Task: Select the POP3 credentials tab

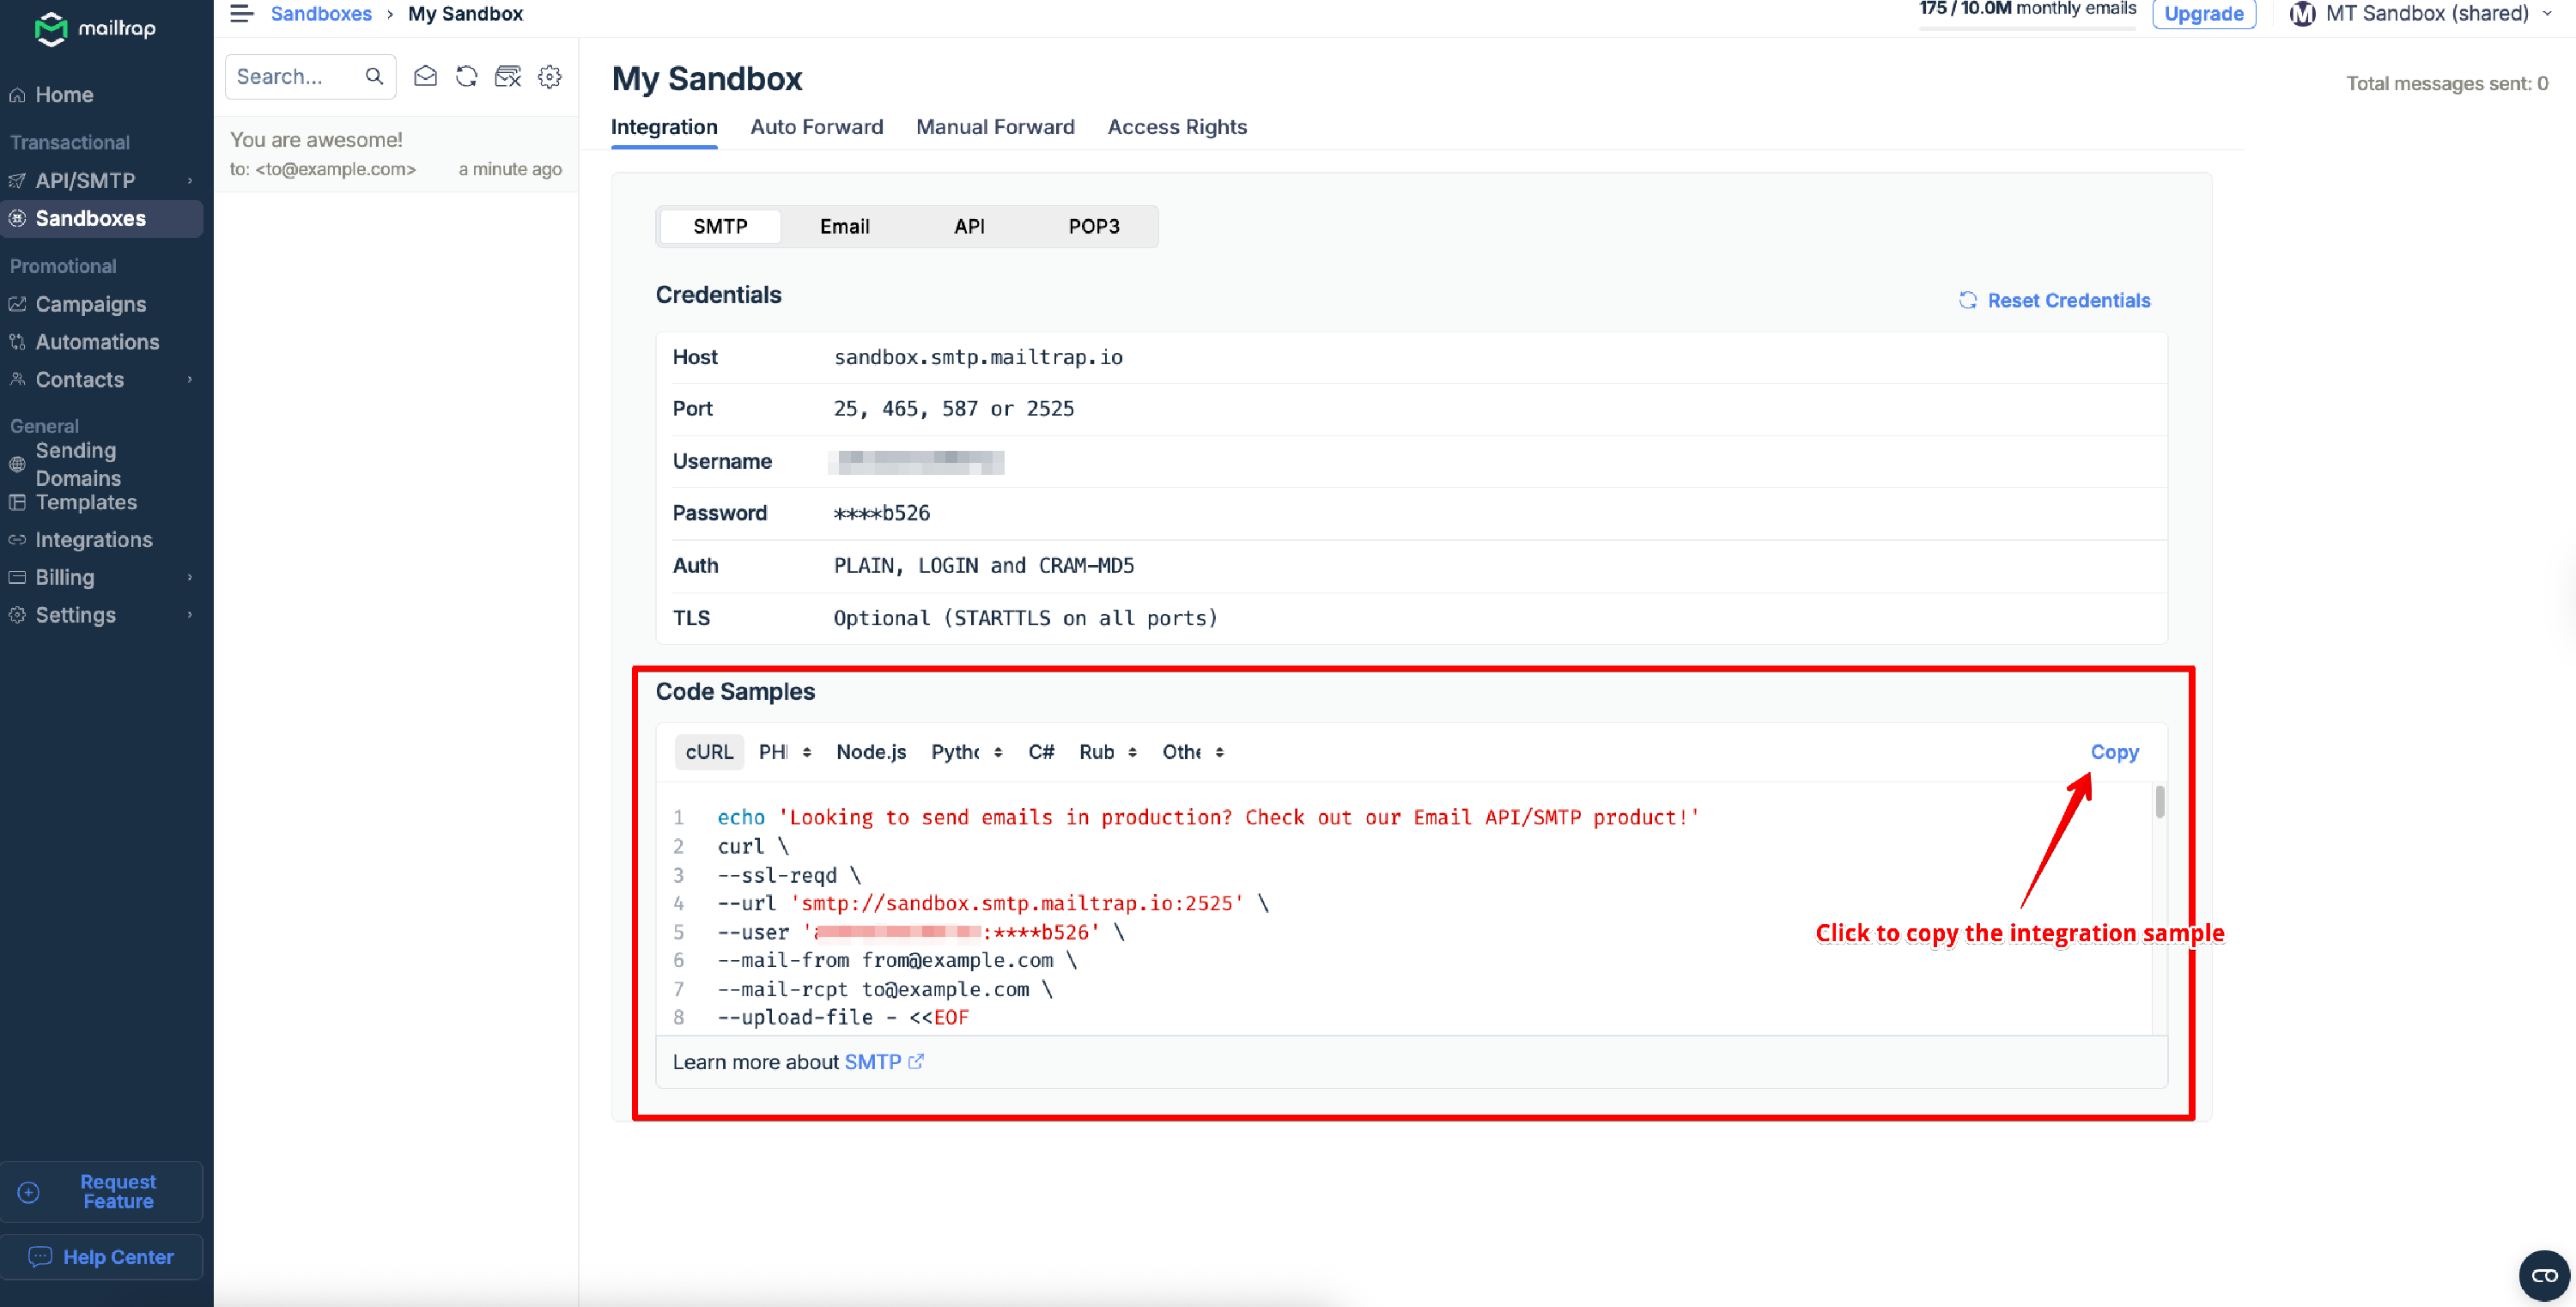Action: coord(1094,226)
